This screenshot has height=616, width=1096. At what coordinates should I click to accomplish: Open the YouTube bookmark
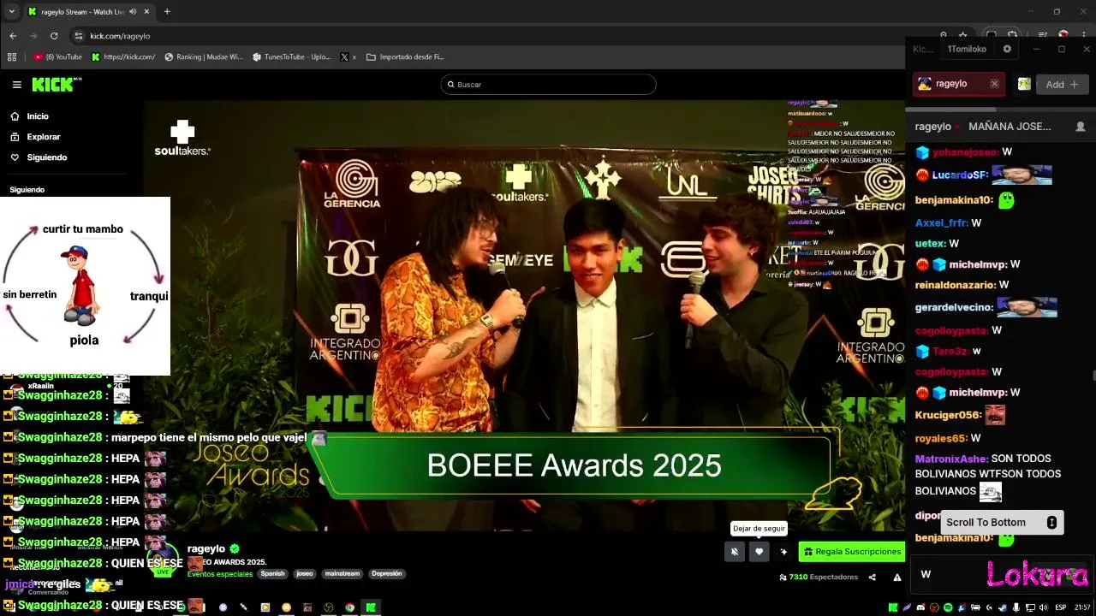click(58, 57)
